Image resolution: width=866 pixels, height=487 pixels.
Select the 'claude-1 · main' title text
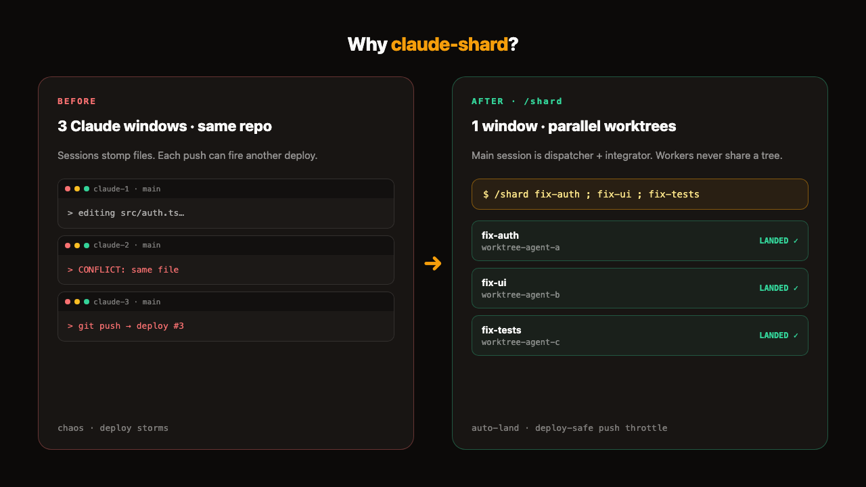[127, 189]
